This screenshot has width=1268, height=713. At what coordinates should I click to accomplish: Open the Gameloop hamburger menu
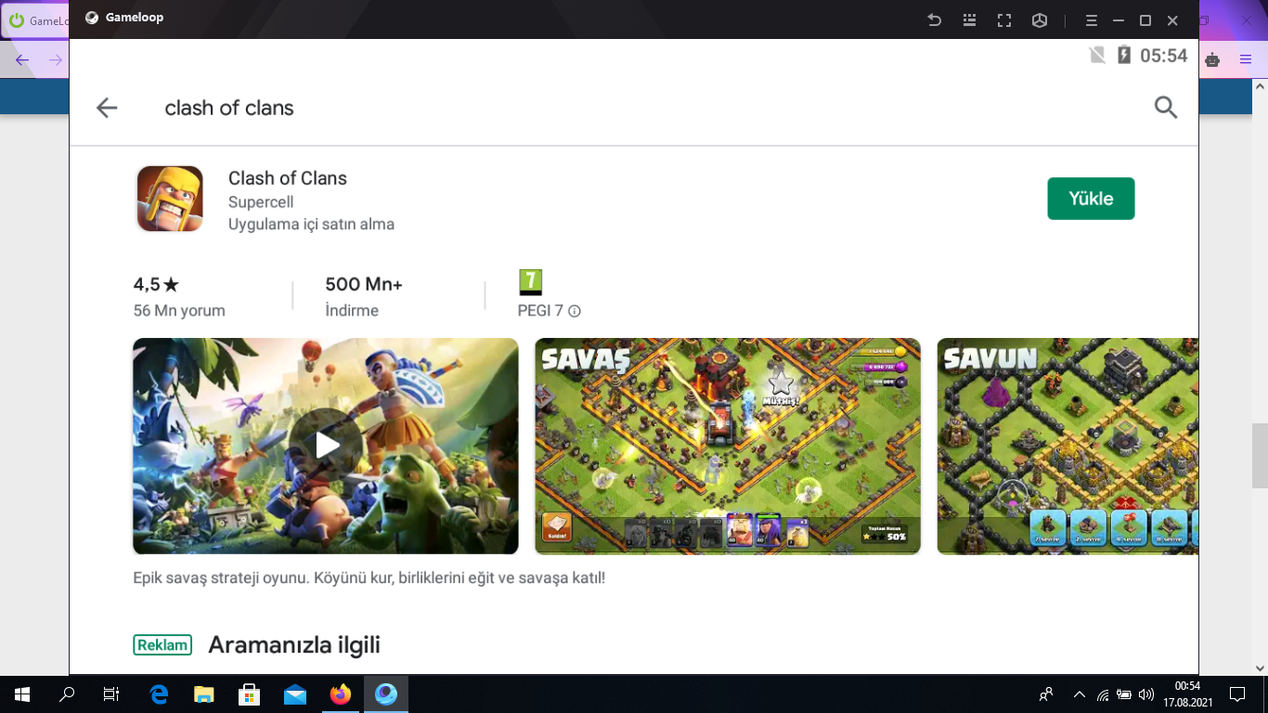pyautogui.click(x=1092, y=19)
